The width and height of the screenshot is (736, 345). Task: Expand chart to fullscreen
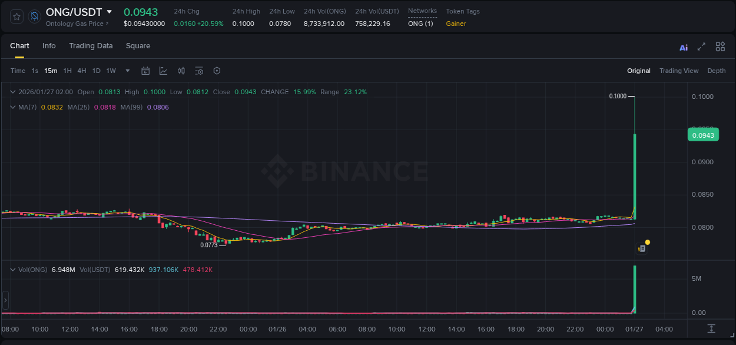(x=701, y=47)
